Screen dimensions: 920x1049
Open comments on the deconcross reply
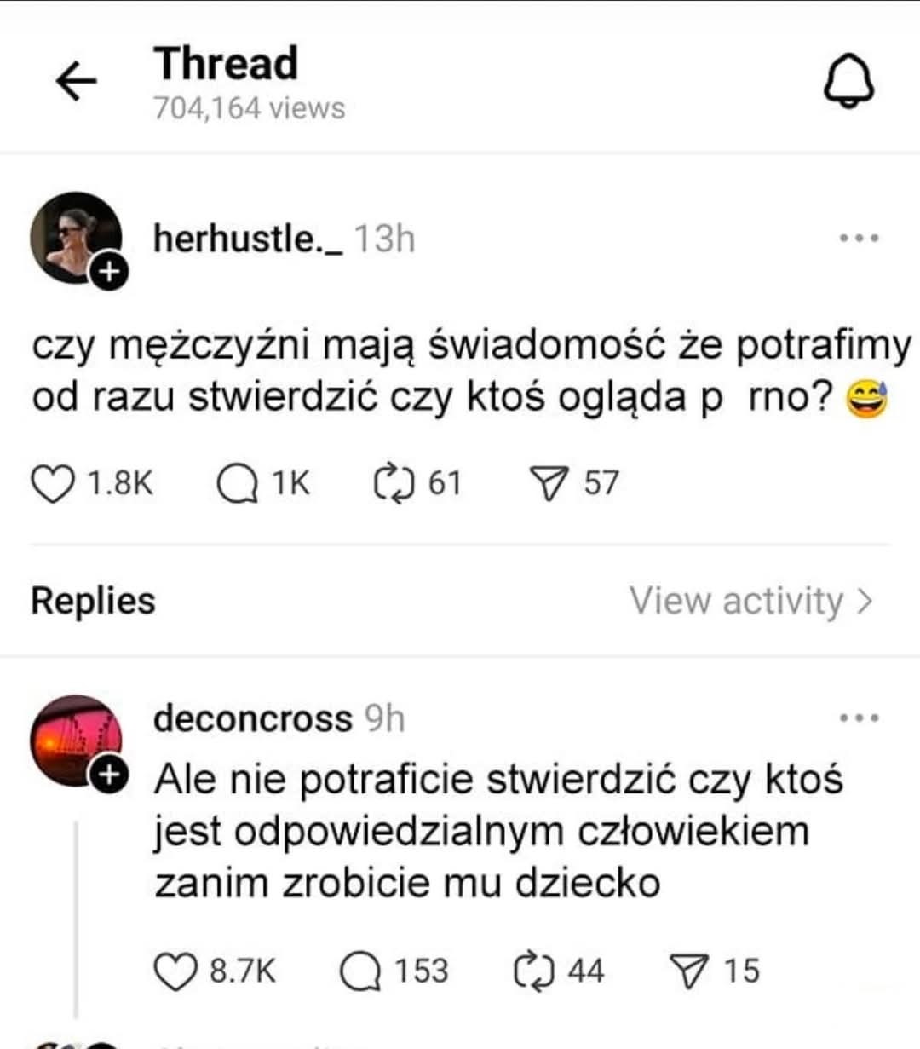coord(360,971)
